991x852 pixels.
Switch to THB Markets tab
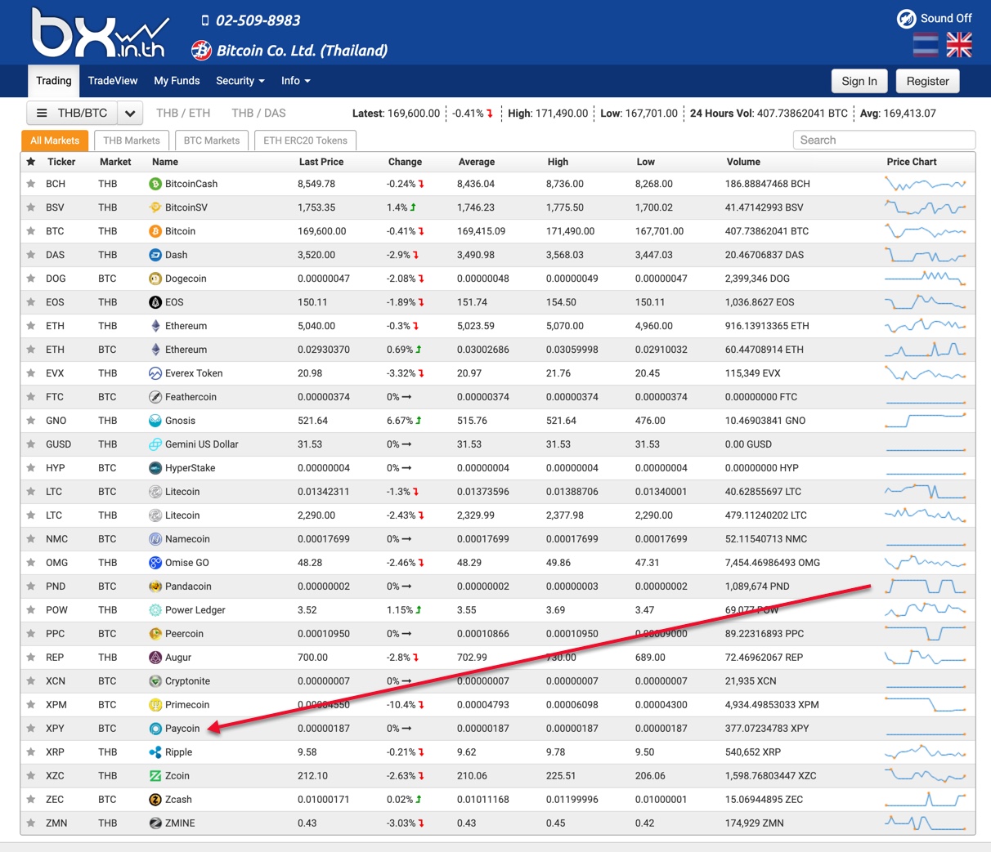point(132,141)
